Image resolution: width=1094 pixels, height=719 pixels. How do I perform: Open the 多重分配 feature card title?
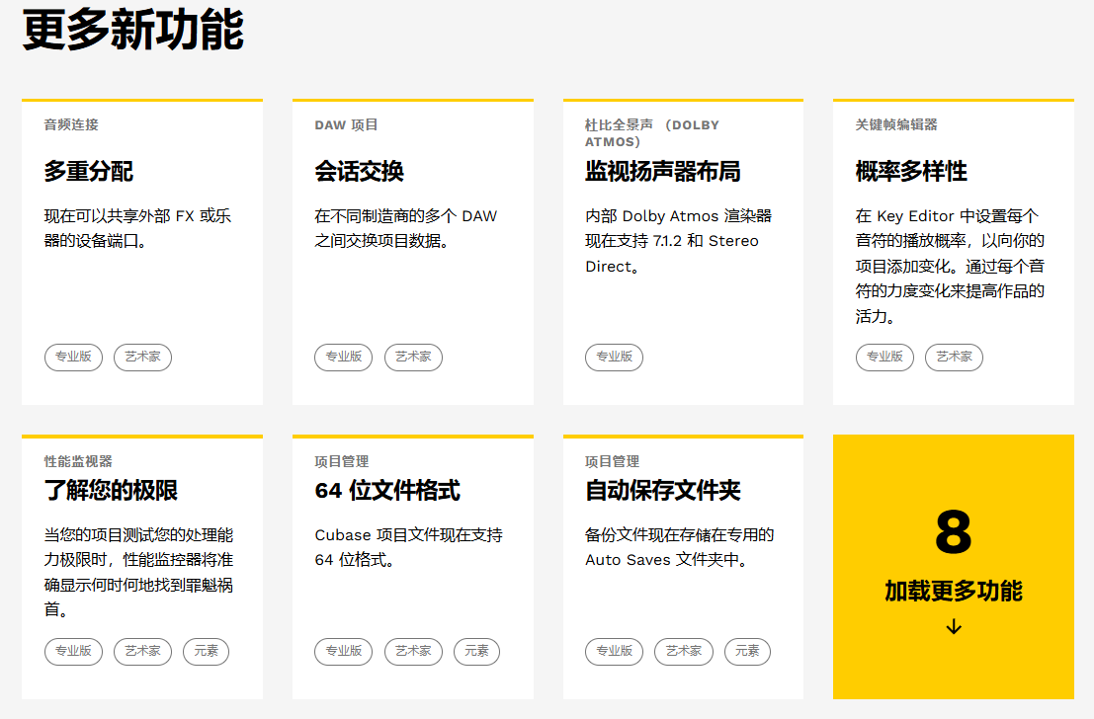click(89, 172)
